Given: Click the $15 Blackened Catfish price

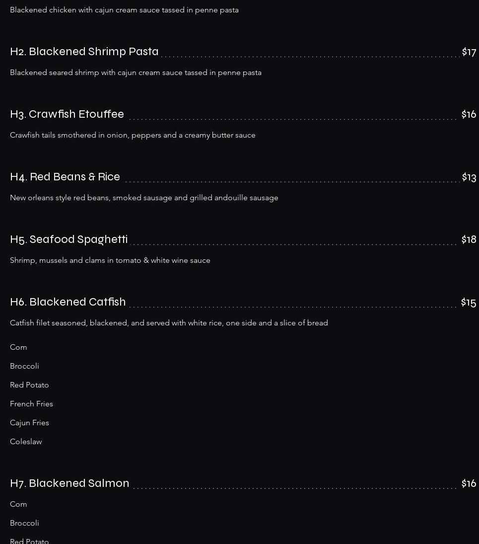Looking at the screenshot, I should click(x=468, y=302).
